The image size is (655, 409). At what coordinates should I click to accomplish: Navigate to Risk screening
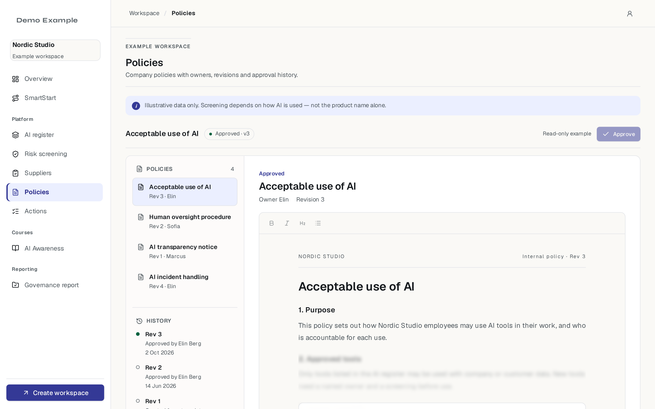(x=55, y=154)
